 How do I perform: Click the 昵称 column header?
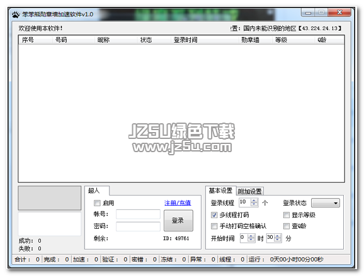pos(116,40)
